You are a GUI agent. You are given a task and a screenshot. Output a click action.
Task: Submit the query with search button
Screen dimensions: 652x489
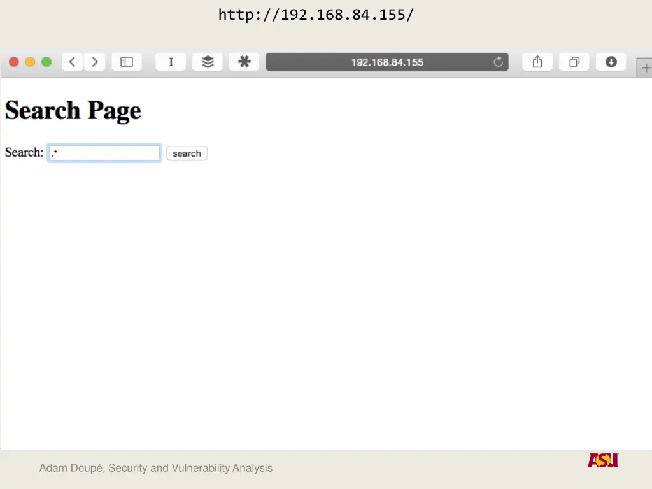pos(187,153)
